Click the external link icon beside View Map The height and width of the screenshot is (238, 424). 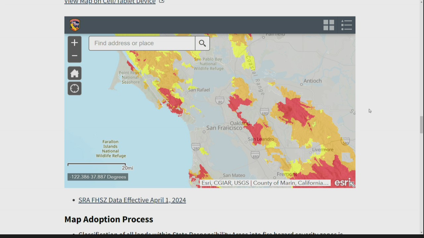(162, 2)
